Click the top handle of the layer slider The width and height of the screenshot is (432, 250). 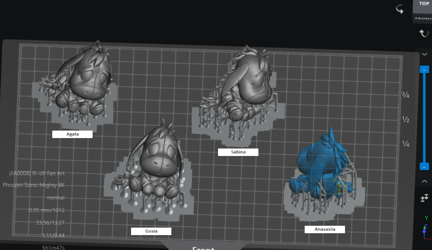tap(424, 69)
